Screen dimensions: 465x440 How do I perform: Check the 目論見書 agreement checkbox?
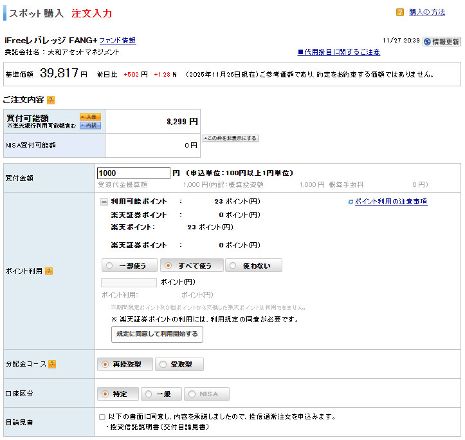pos(102,417)
